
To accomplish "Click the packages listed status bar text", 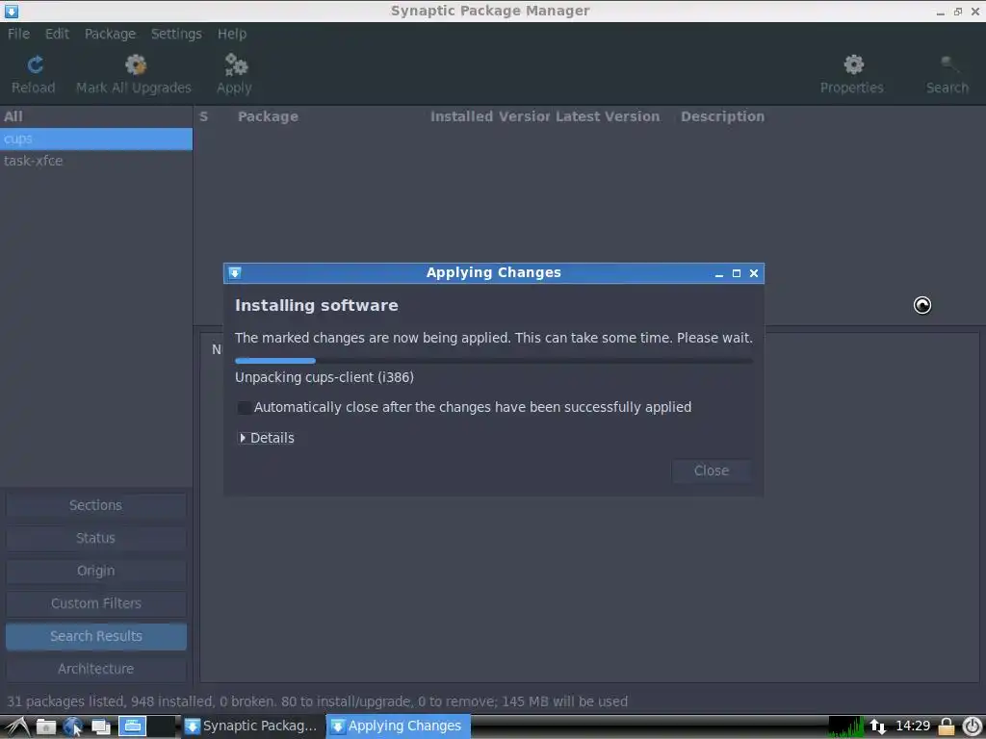I will 317,701.
